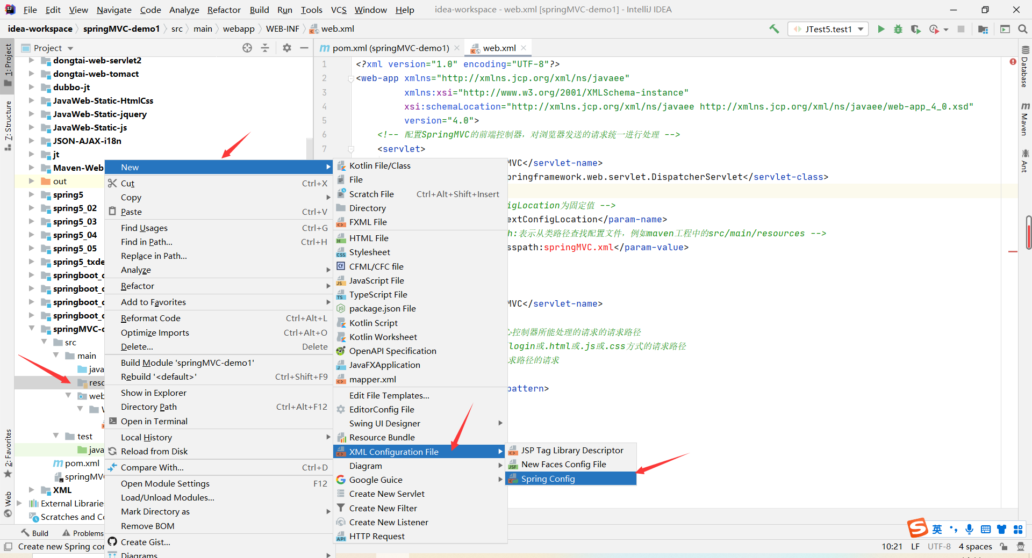Click the UTF-8 encoding status entry
1032x558 pixels.
[939, 546]
